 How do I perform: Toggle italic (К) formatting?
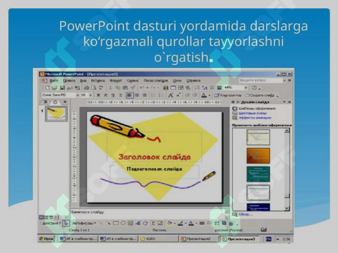coord(106,95)
